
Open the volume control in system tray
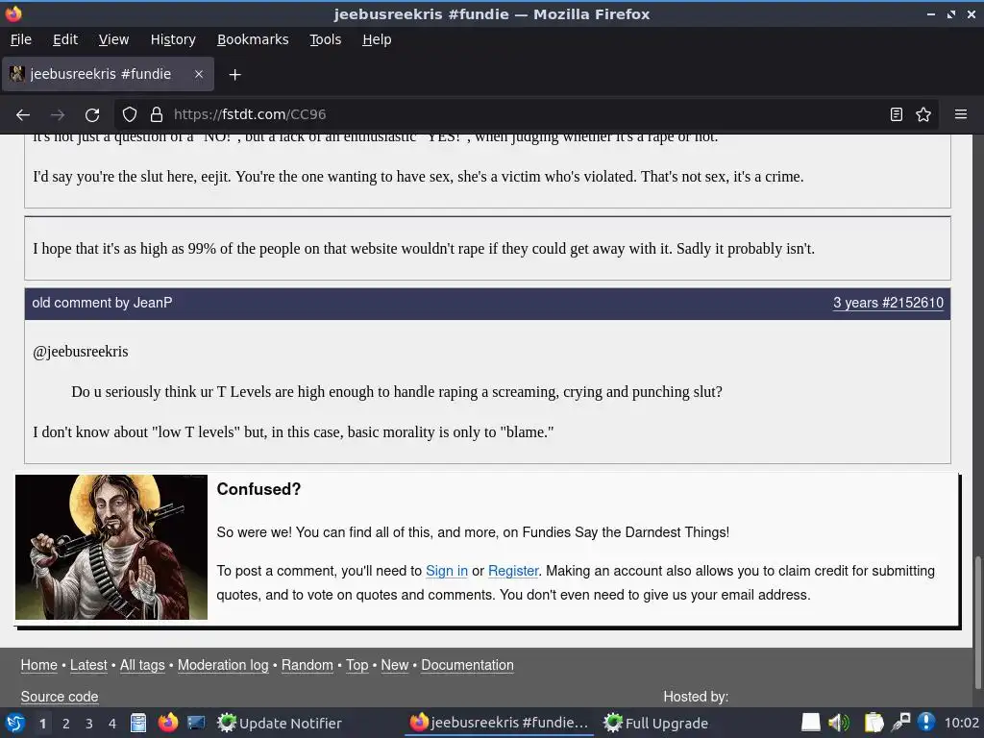point(838,723)
